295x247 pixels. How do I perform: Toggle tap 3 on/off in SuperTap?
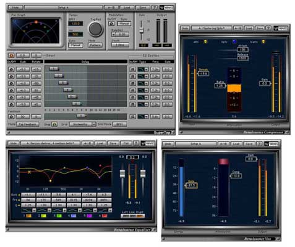click(11, 83)
